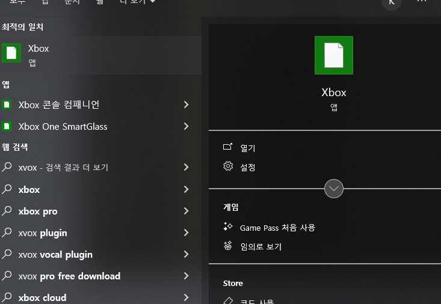Click large Xbox tile in preview pane
This screenshot has width=441, height=304.
pos(334,55)
